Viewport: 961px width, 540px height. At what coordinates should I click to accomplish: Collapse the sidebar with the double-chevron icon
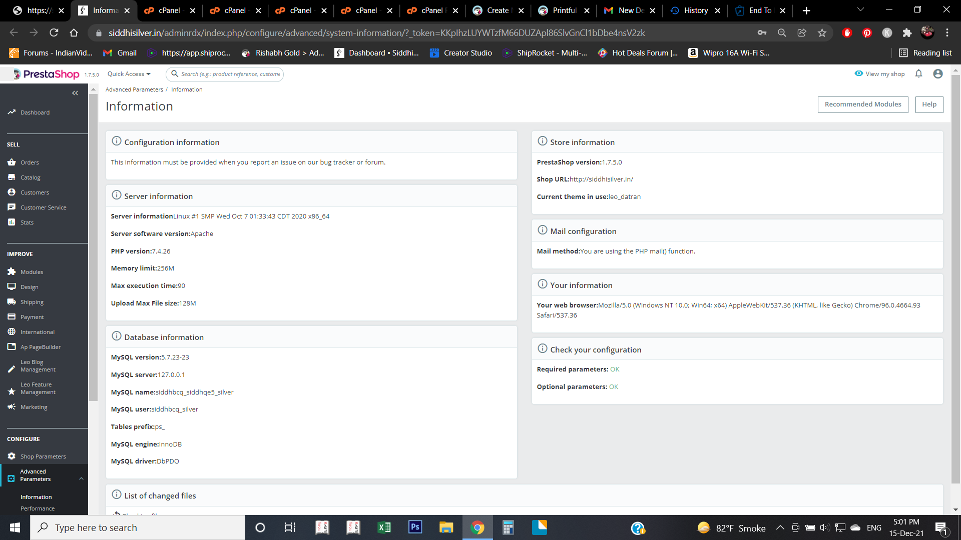pyautogui.click(x=75, y=93)
